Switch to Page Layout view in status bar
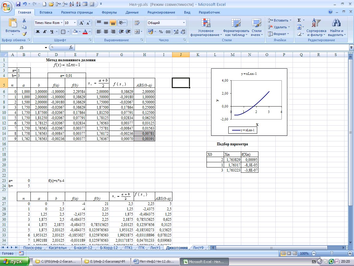This screenshot has width=354, height=266. coord(289,253)
